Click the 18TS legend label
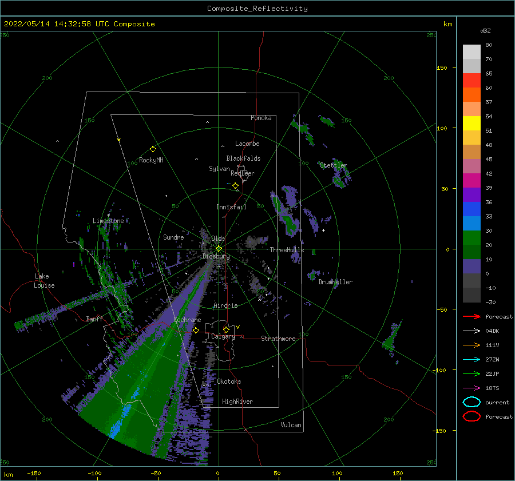This screenshot has width=515, height=481. (492, 388)
